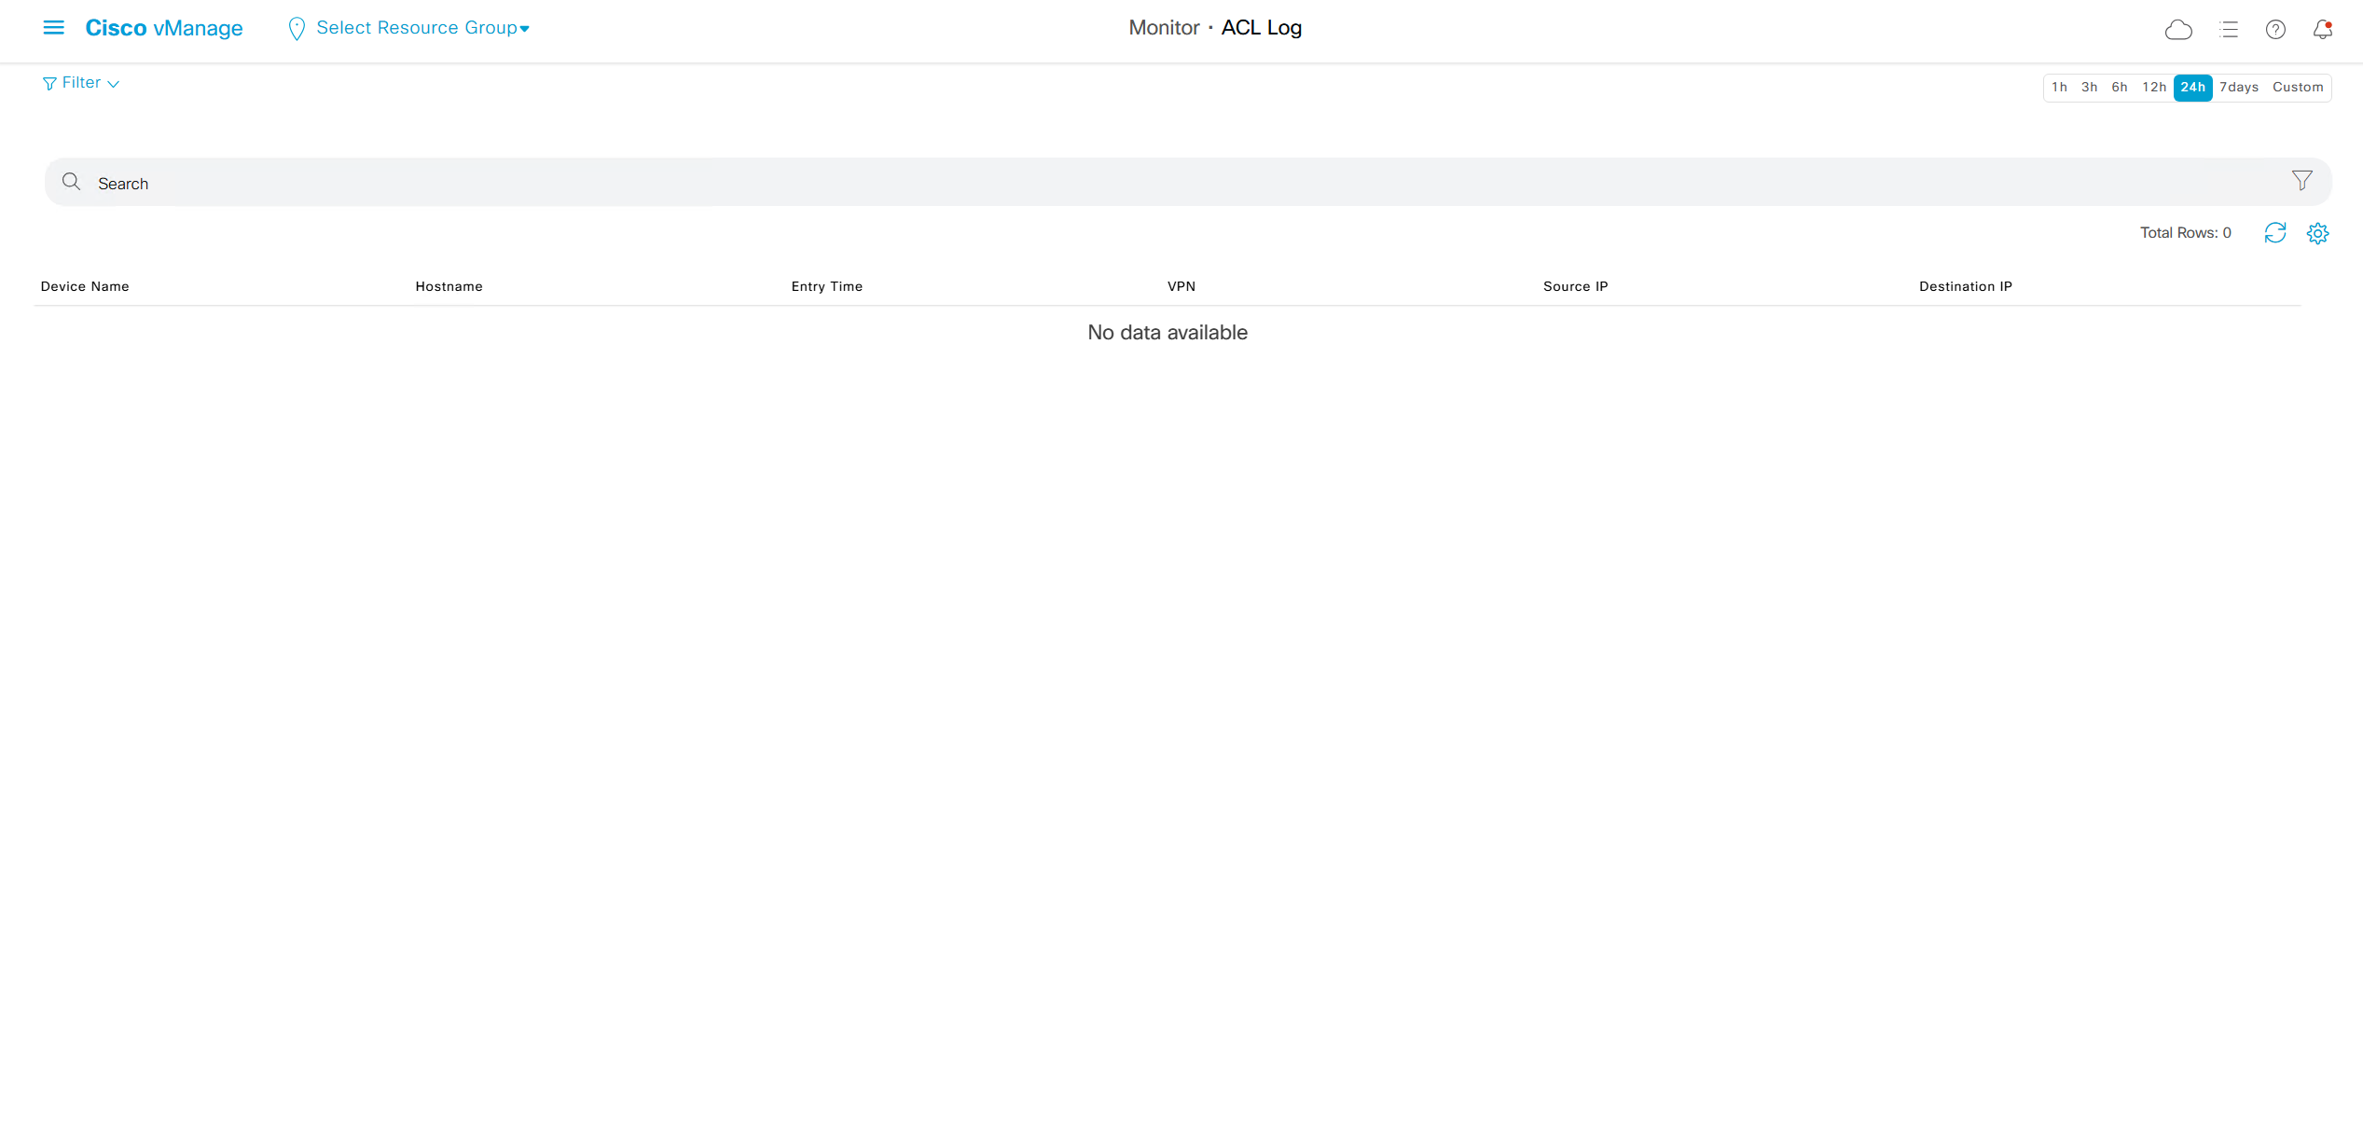Click the search bar filter funnel icon
This screenshot has height=1143, width=2363.
click(2301, 181)
